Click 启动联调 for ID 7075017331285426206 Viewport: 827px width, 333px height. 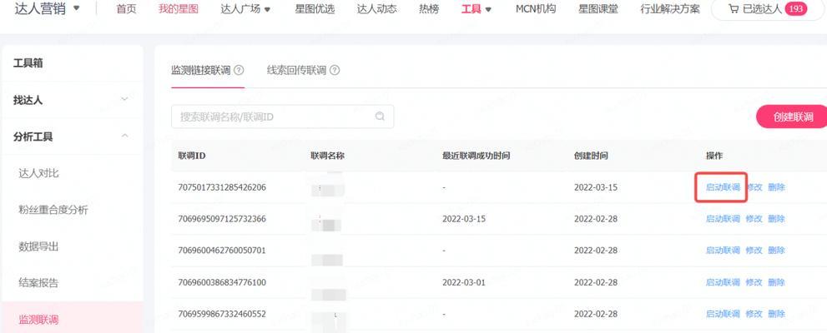(x=723, y=187)
